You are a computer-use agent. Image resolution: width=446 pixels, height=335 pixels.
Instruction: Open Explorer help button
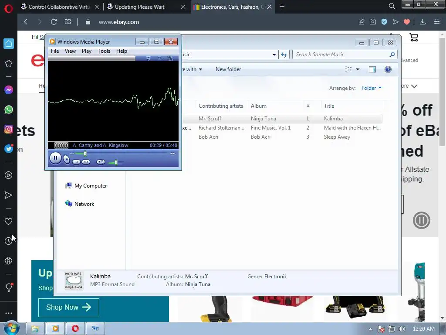click(388, 69)
